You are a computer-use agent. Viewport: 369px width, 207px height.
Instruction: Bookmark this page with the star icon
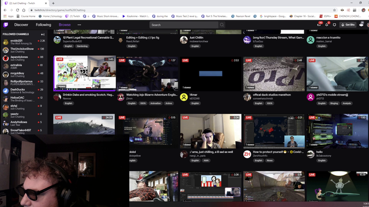334,10
